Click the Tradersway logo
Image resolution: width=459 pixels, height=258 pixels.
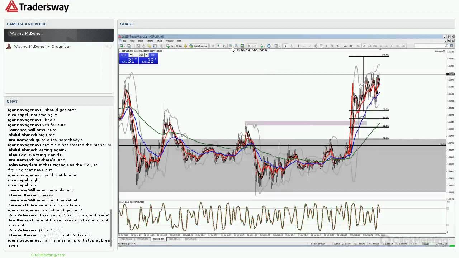tap(37, 6)
